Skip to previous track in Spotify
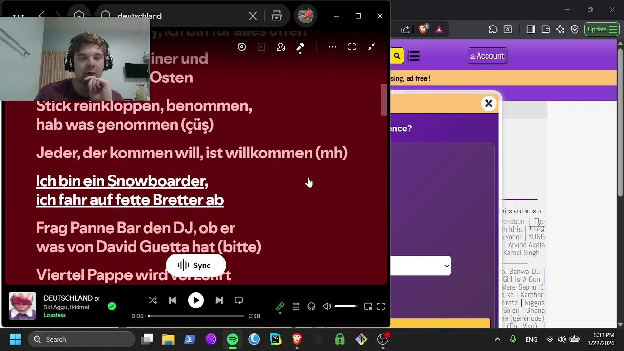Viewport: 624px width, 351px height. [173, 301]
